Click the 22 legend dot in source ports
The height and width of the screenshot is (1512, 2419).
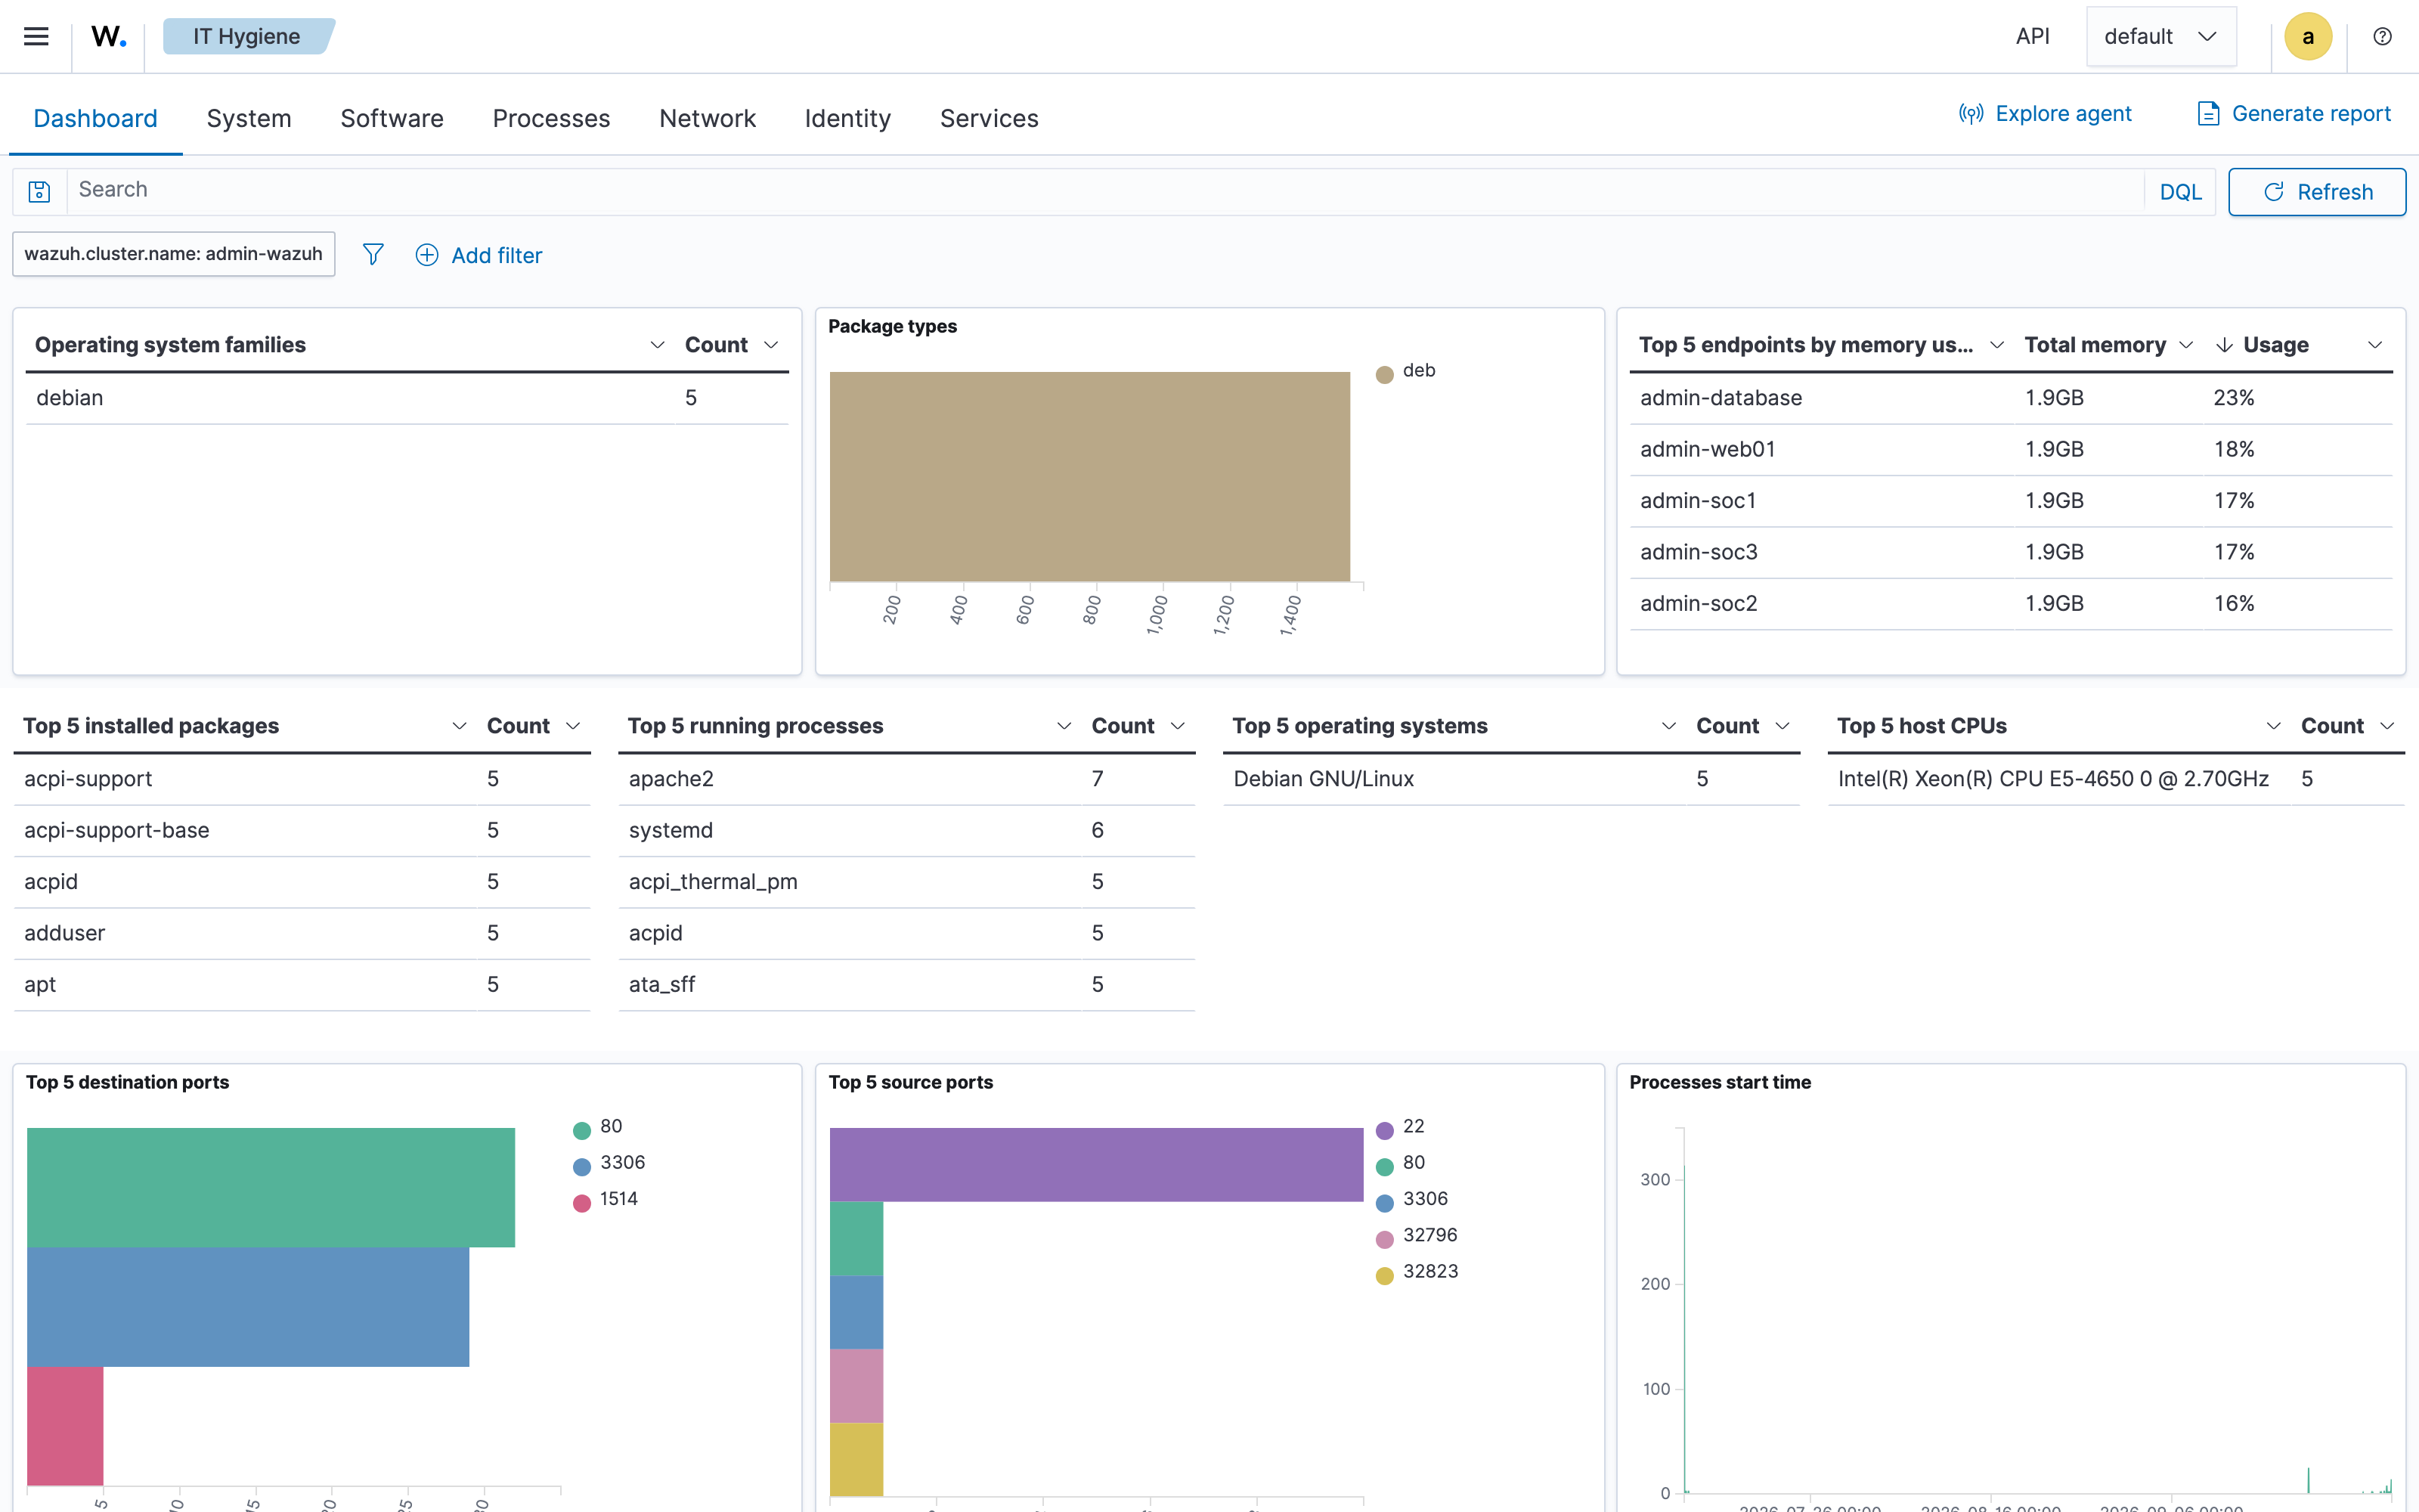point(1384,1130)
